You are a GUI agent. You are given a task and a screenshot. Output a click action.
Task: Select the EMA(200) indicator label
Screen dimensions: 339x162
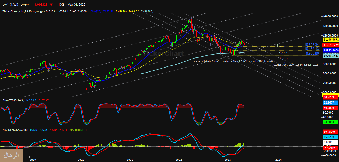tap(147, 11)
